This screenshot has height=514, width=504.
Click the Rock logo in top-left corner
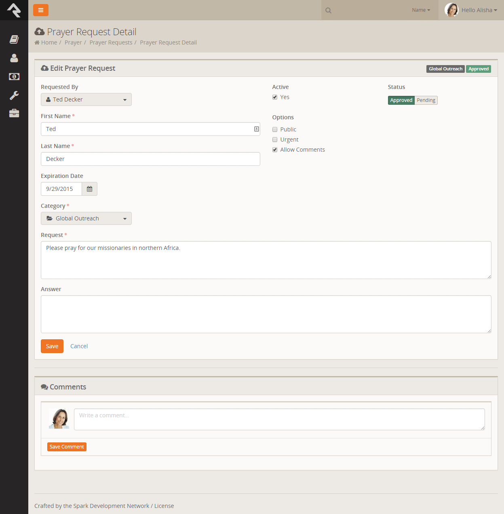tap(14, 10)
